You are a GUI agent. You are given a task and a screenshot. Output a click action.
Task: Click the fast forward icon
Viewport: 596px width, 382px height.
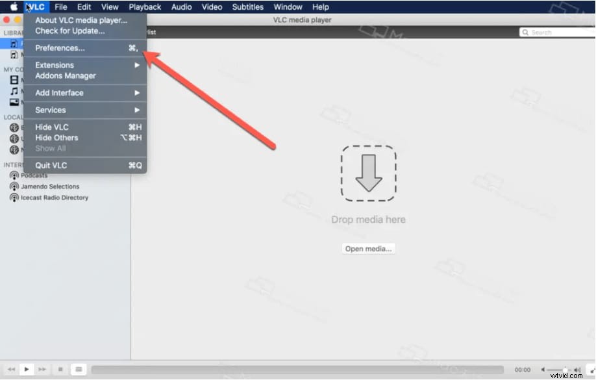click(x=41, y=369)
